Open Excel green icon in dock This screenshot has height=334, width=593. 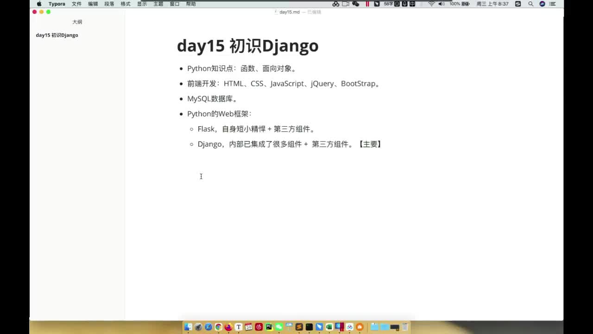(x=329, y=327)
